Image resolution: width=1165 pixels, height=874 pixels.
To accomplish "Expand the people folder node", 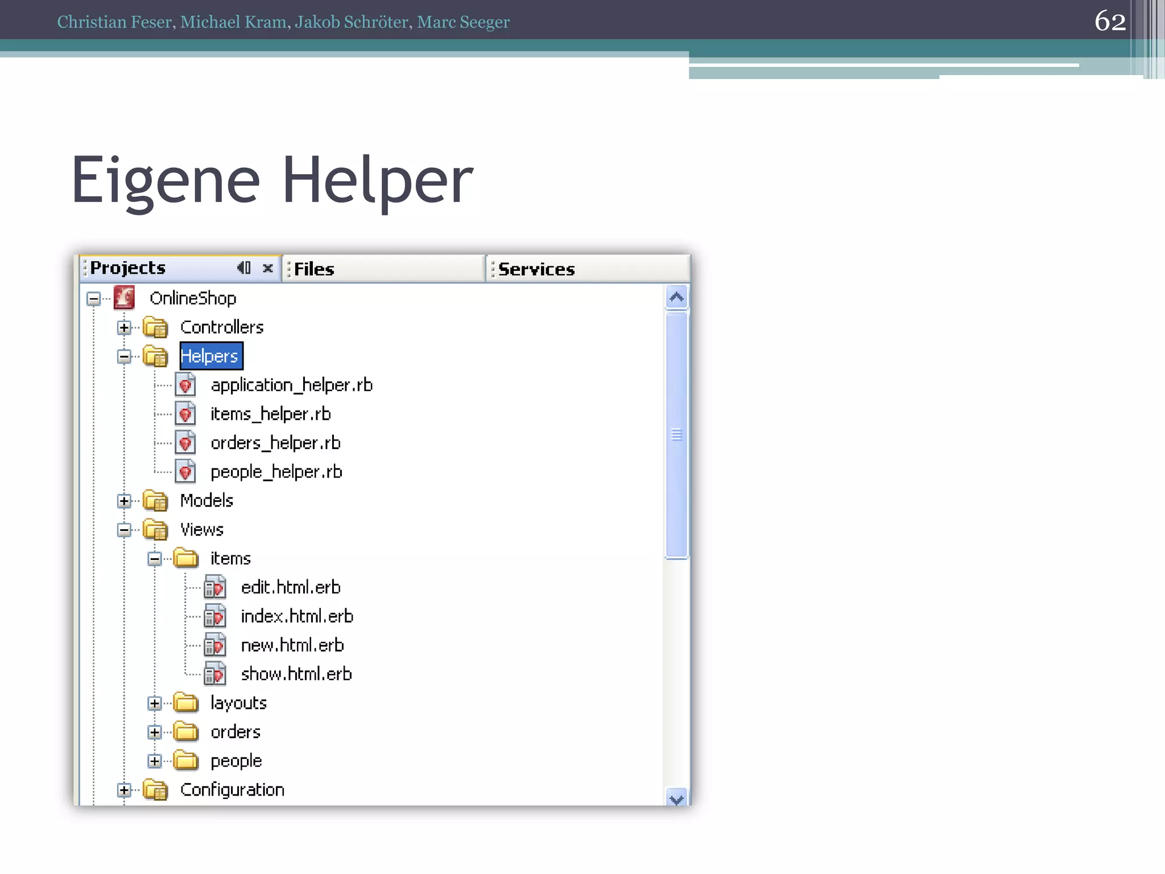I will coord(155,761).
